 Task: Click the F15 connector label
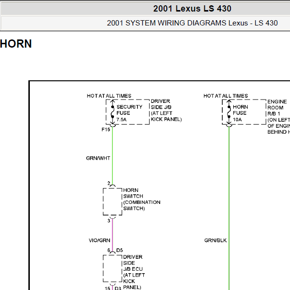point(106,129)
